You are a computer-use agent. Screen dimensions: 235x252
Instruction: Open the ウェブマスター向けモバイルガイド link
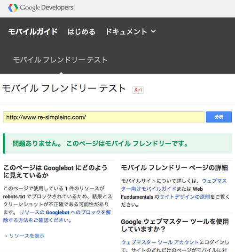174,185
